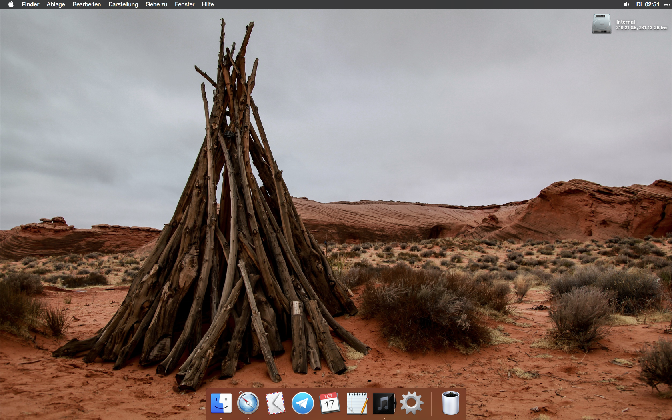
Task: Click the volume icon in menu bar
Action: (626, 4)
